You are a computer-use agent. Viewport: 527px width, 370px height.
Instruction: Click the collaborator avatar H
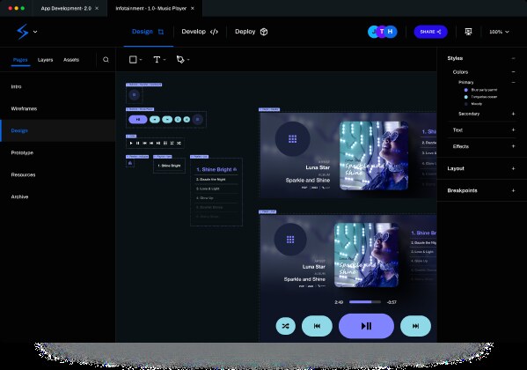pos(391,32)
